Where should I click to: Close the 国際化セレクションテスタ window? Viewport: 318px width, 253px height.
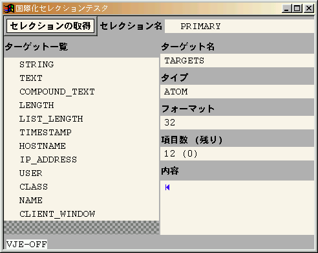(309, 8)
